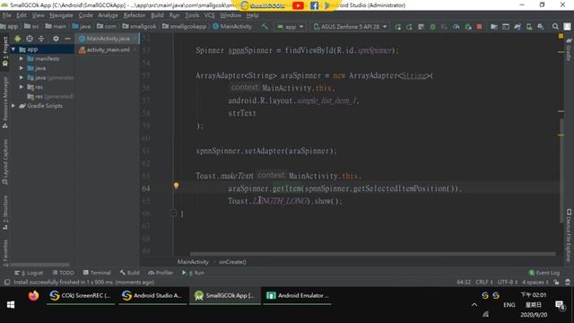The width and height of the screenshot is (574, 323).
Task: Click the Run app icon in toolbar
Action: (397, 27)
